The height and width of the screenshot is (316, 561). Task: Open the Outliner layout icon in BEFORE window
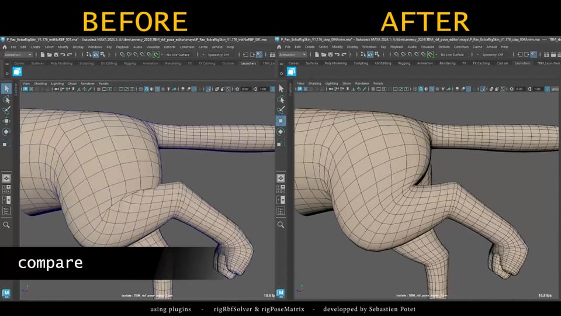6,211
